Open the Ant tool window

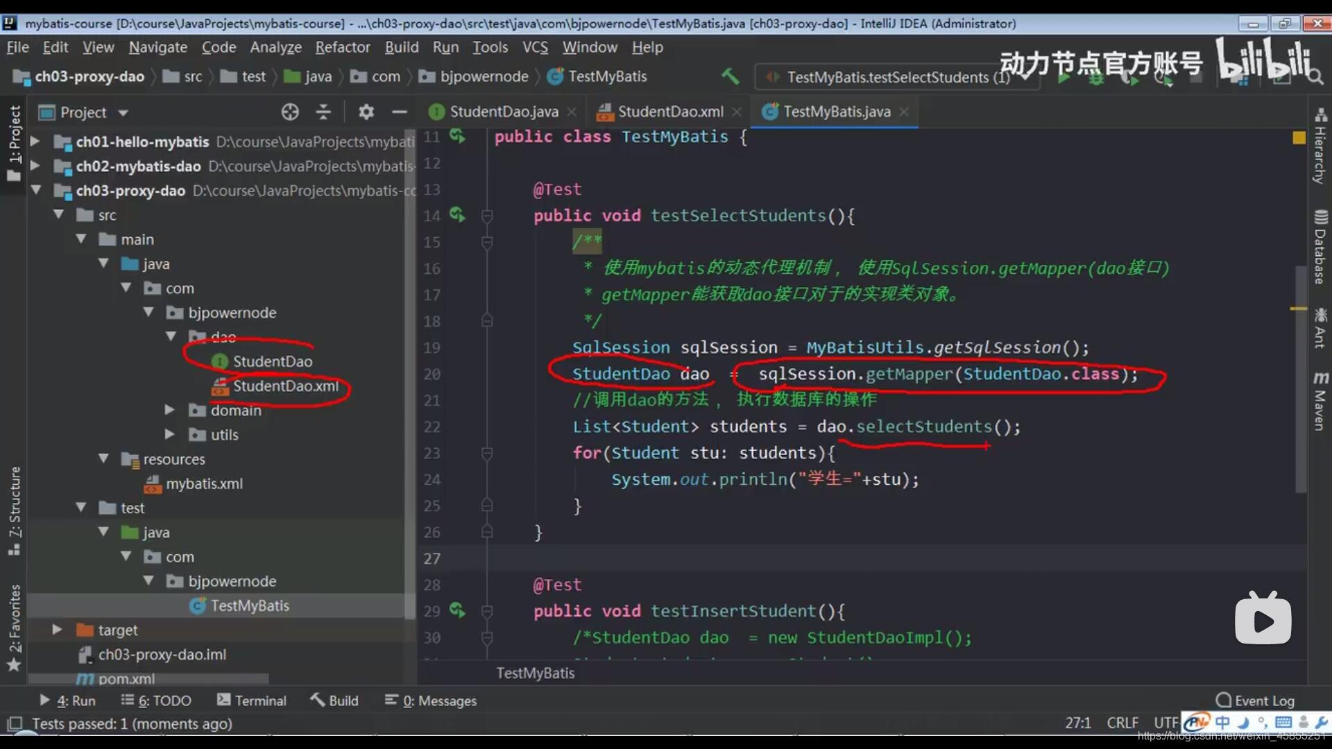(1320, 327)
